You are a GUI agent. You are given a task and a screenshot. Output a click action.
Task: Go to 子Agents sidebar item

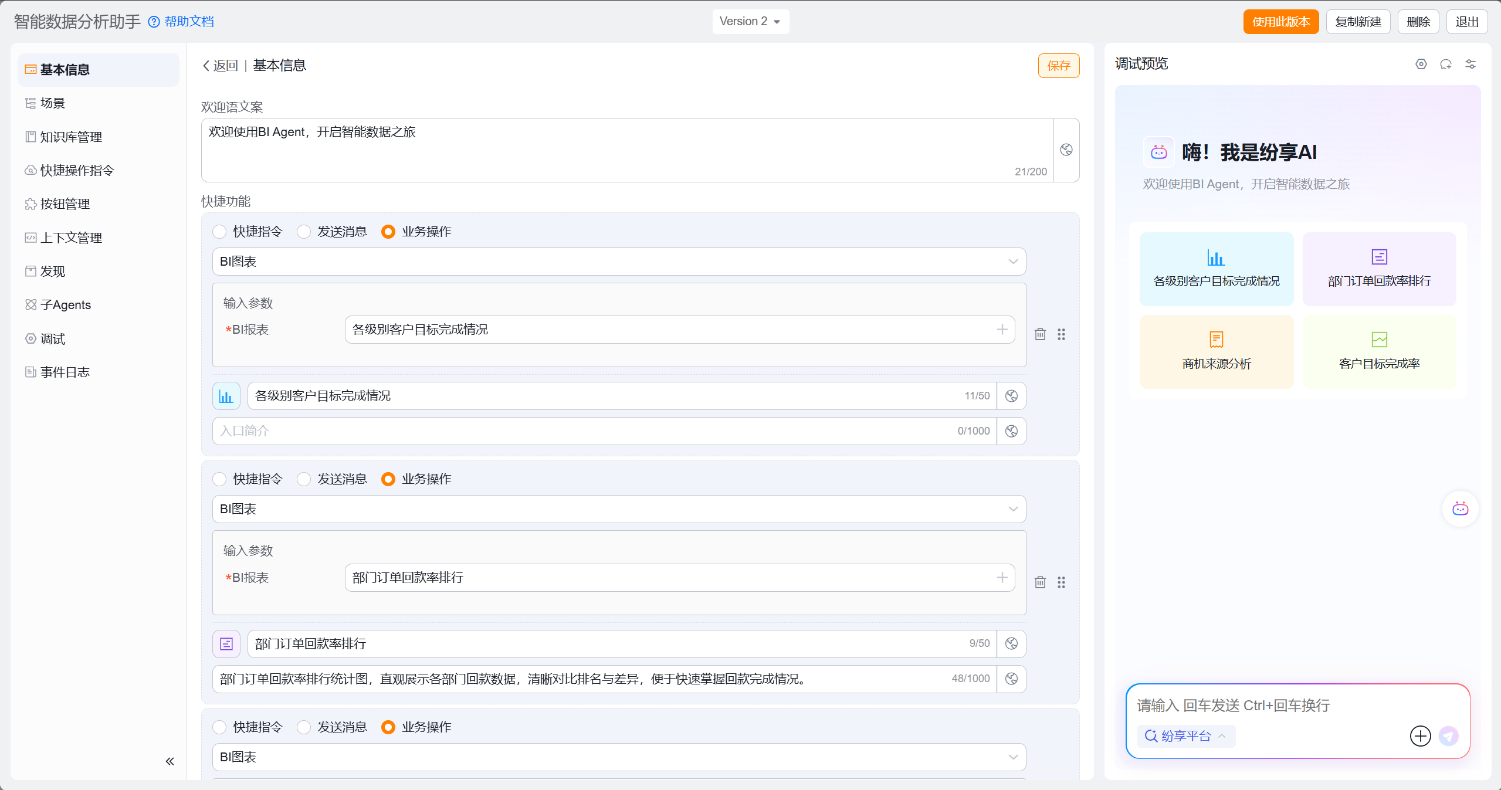coord(66,305)
